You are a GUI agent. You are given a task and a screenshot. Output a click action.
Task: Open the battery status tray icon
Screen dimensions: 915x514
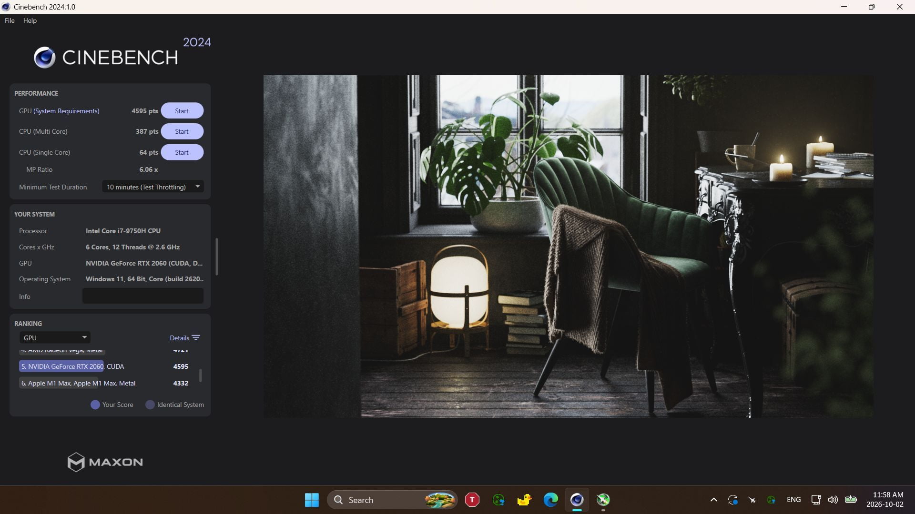(x=851, y=500)
